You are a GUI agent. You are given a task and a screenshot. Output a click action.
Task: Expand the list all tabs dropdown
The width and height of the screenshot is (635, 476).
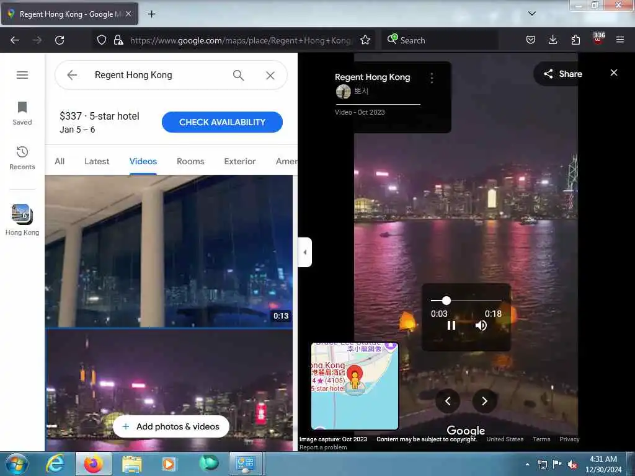pos(531,14)
